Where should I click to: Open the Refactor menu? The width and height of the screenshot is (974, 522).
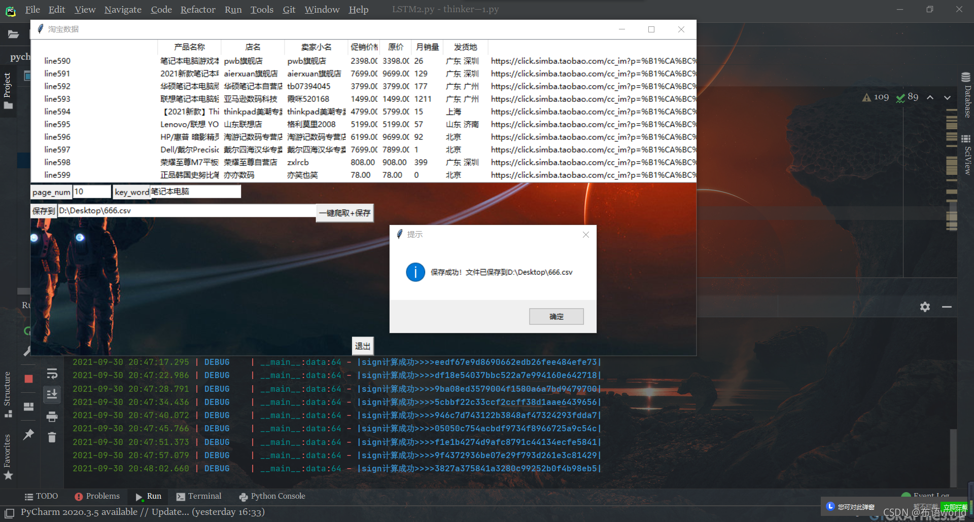[198, 10]
